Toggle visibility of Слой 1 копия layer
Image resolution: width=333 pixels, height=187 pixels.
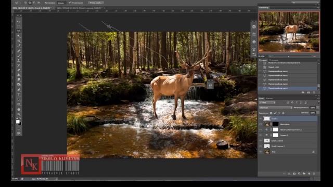coord(261,141)
